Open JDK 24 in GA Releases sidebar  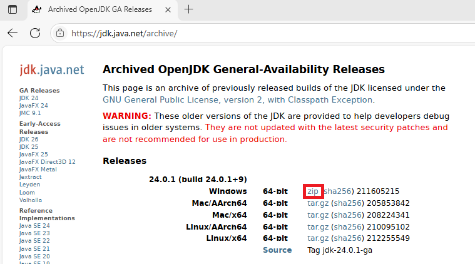click(29, 98)
